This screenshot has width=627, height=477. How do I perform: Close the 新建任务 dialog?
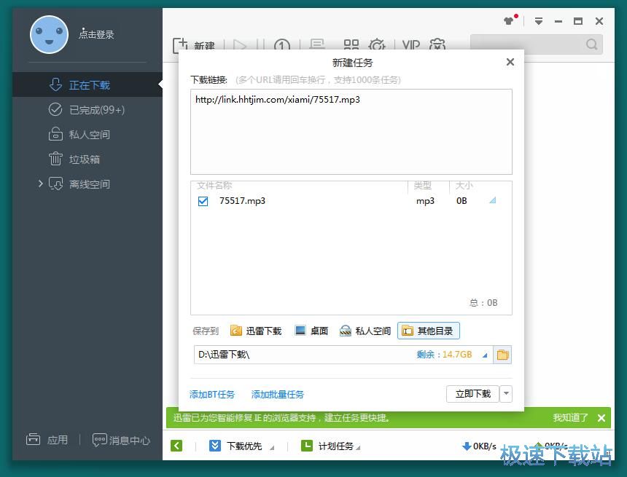pyautogui.click(x=510, y=62)
